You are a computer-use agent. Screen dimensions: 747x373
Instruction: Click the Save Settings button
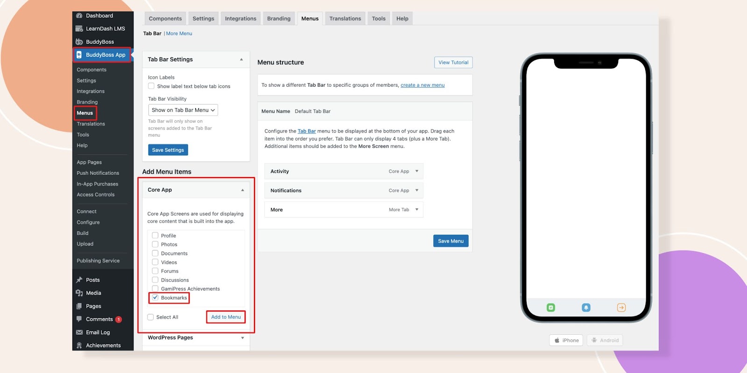pyautogui.click(x=168, y=150)
